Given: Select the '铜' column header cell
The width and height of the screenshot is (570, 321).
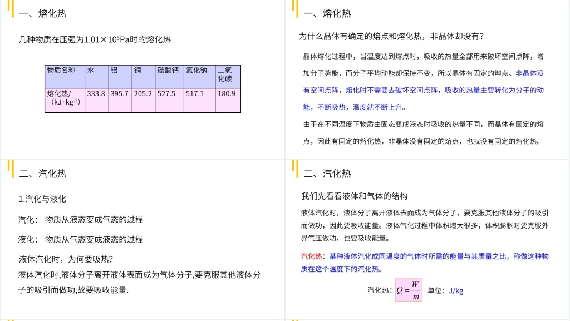Looking at the screenshot, I should pyautogui.click(x=144, y=77).
